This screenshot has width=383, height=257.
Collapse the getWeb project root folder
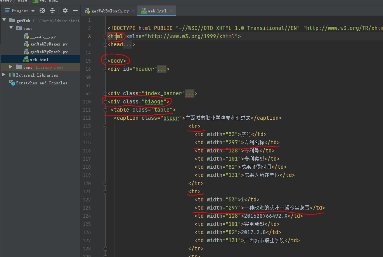4,20
